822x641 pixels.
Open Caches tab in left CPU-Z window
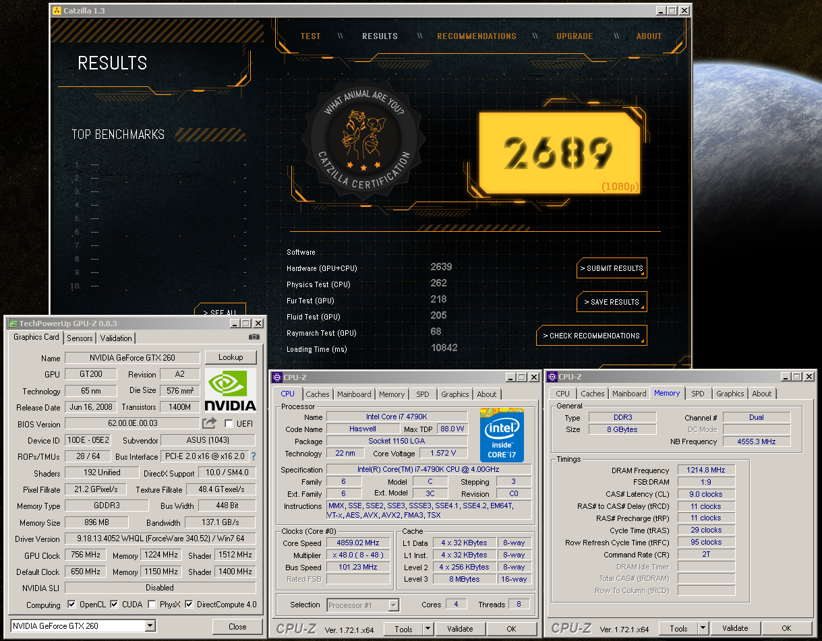[318, 394]
